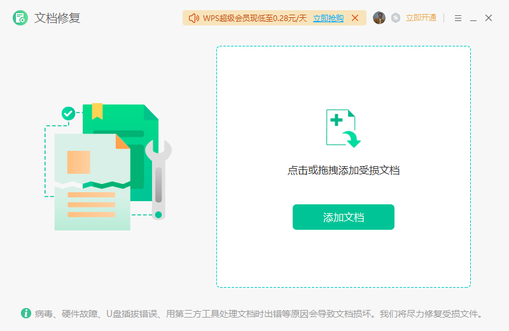Open the user avatar profile
This screenshot has height=331, width=509.
(x=379, y=18)
